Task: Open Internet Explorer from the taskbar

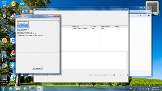Action: pos(11,89)
